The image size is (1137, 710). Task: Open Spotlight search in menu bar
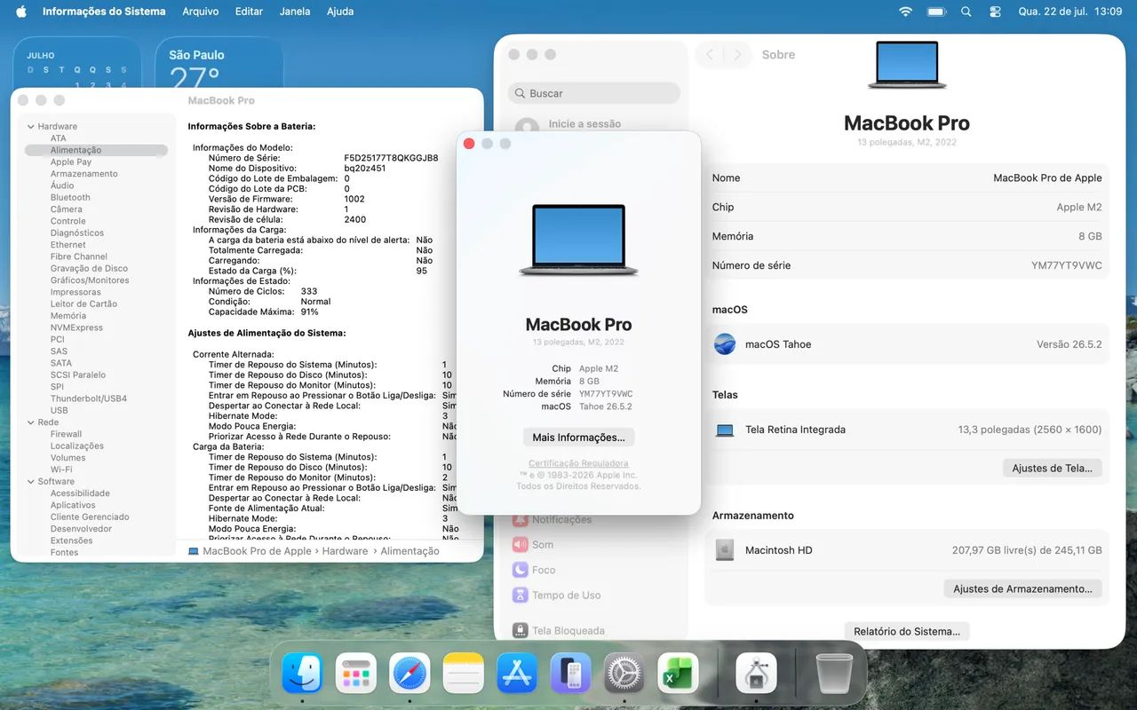pyautogui.click(x=966, y=12)
